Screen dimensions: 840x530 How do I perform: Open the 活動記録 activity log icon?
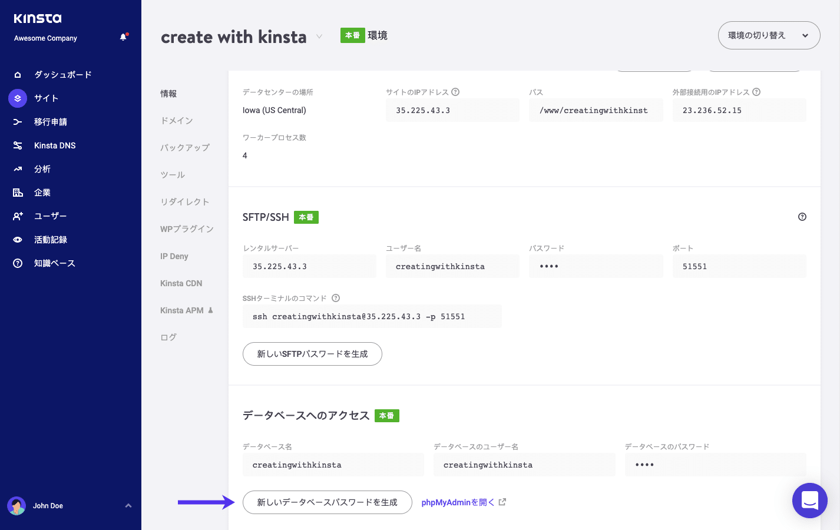[x=18, y=239]
